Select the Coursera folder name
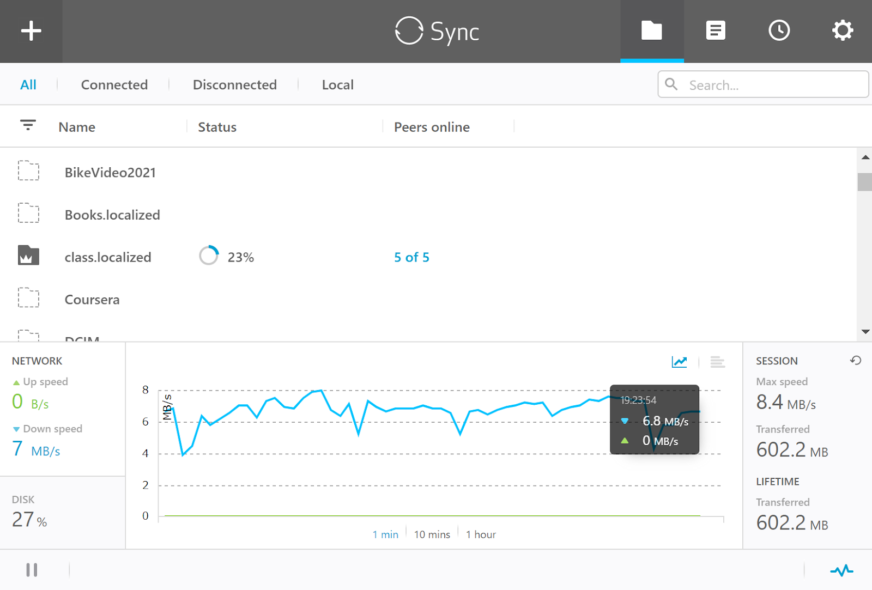 [92, 300]
